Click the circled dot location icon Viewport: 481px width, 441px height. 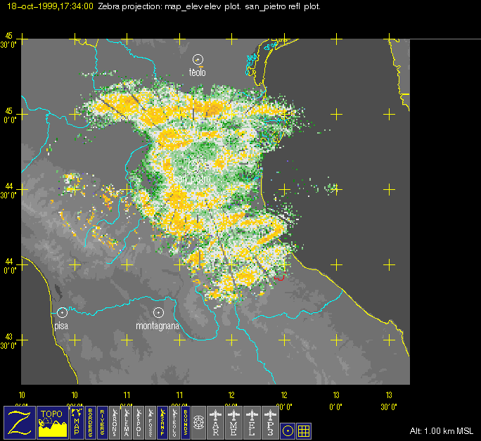[288, 430]
